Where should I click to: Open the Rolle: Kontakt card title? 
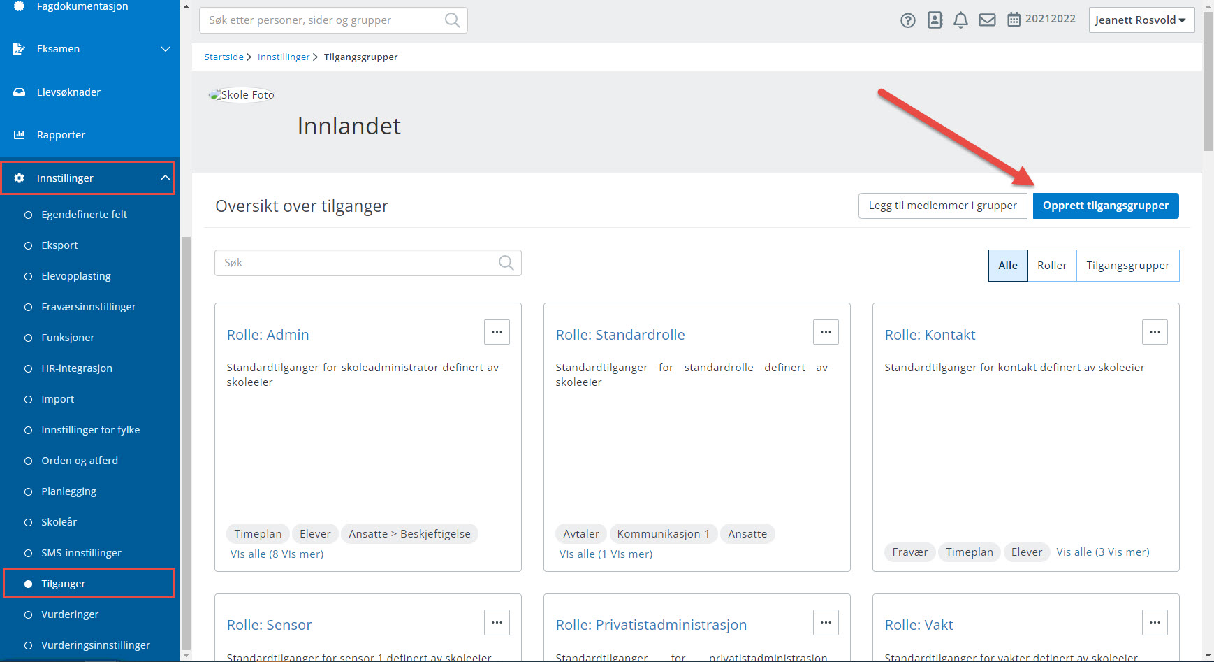pos(930,335)
